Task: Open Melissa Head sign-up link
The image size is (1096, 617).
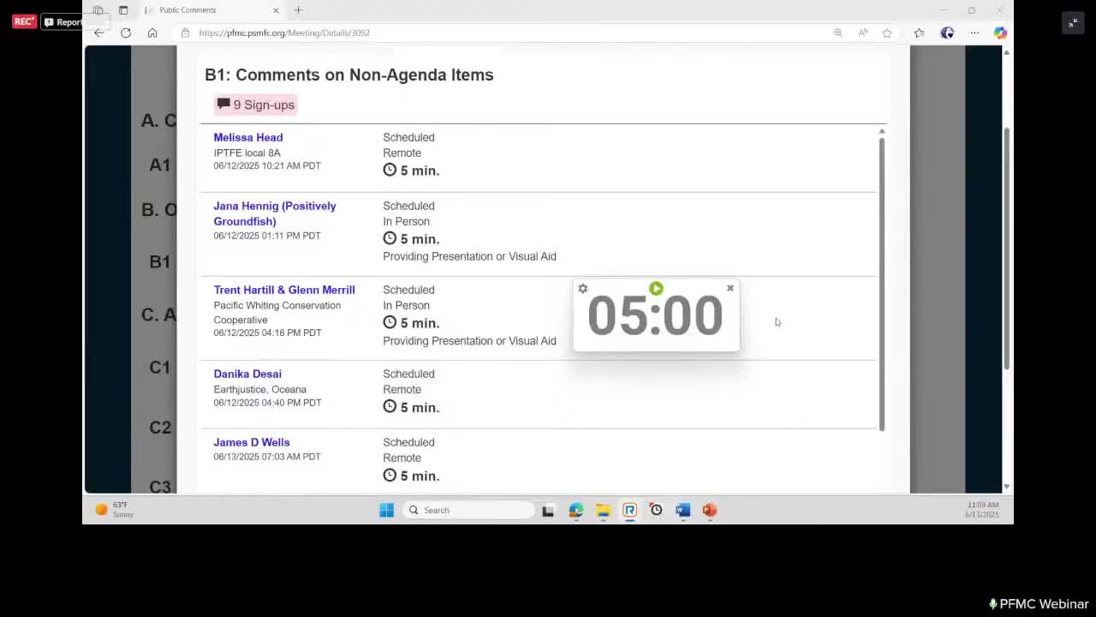Action: pyautogui.click(x=248, y=137)
